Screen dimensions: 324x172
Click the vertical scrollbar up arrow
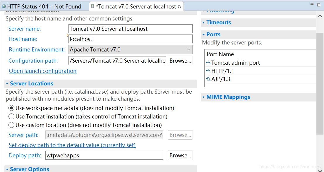[x=320, y=16]
